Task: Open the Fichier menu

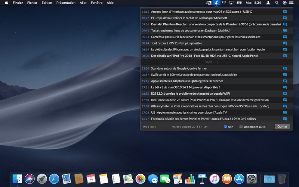Action: (32, 3)
